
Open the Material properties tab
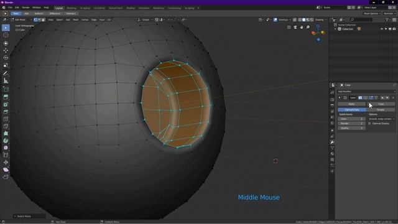tap(332, 154)
